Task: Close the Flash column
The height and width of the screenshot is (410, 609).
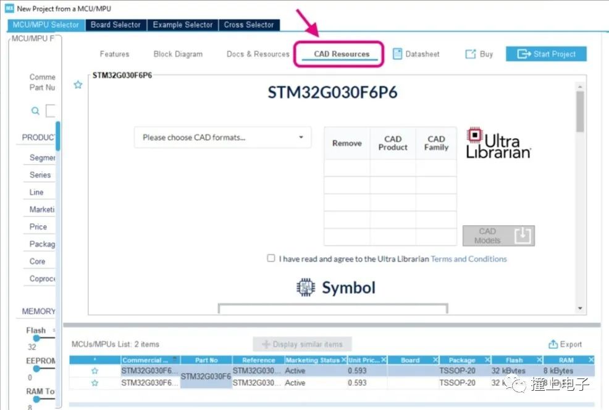Action: 539,360
